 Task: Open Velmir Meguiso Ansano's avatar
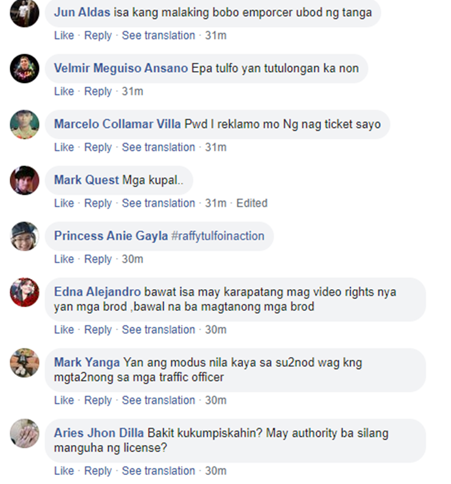(x=25, y=69)
